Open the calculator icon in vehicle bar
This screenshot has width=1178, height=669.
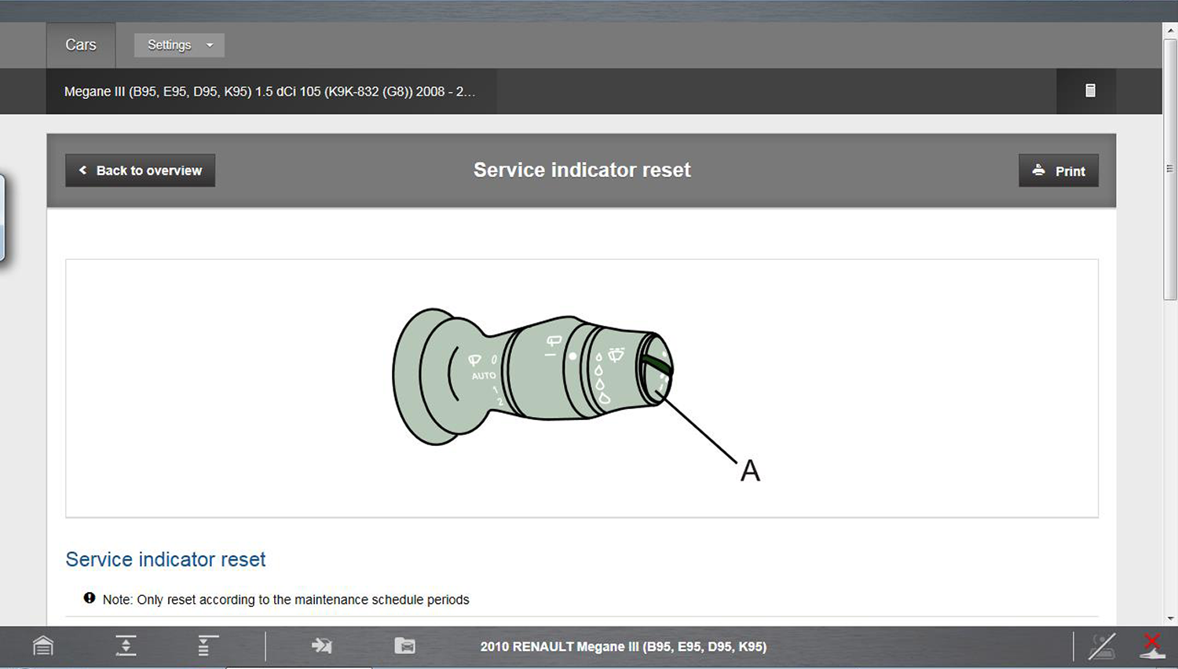1090,91
